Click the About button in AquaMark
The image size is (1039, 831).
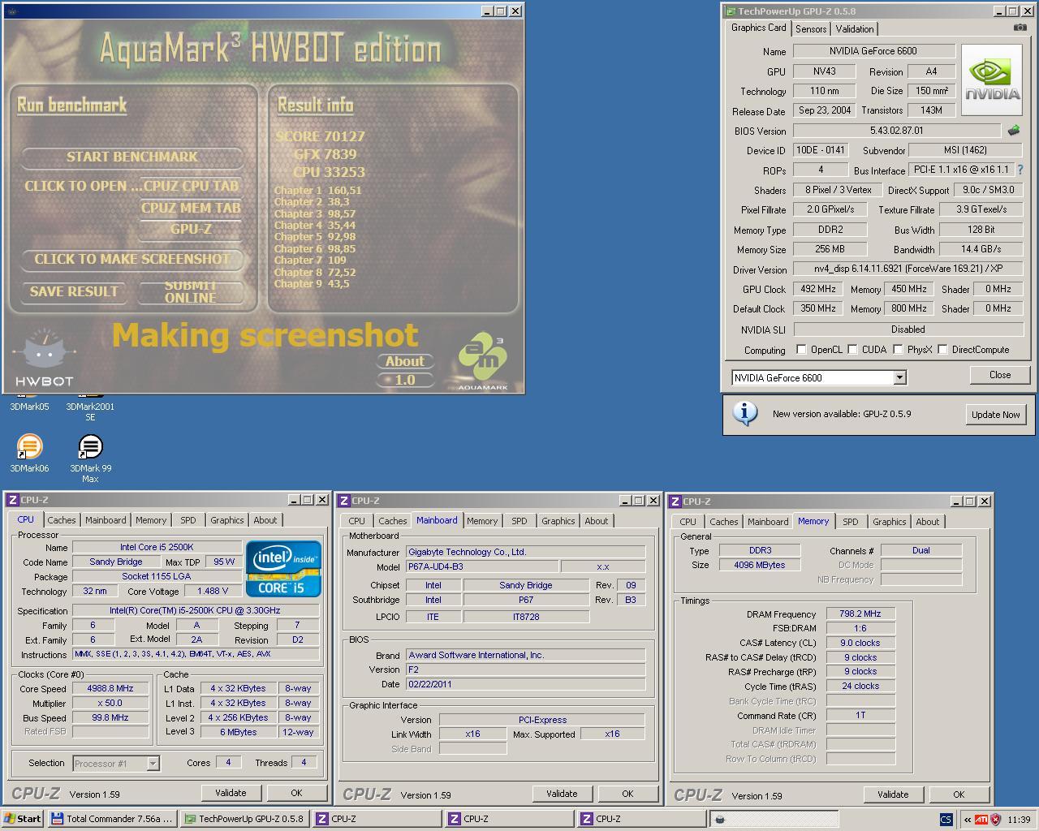(405, 361)
